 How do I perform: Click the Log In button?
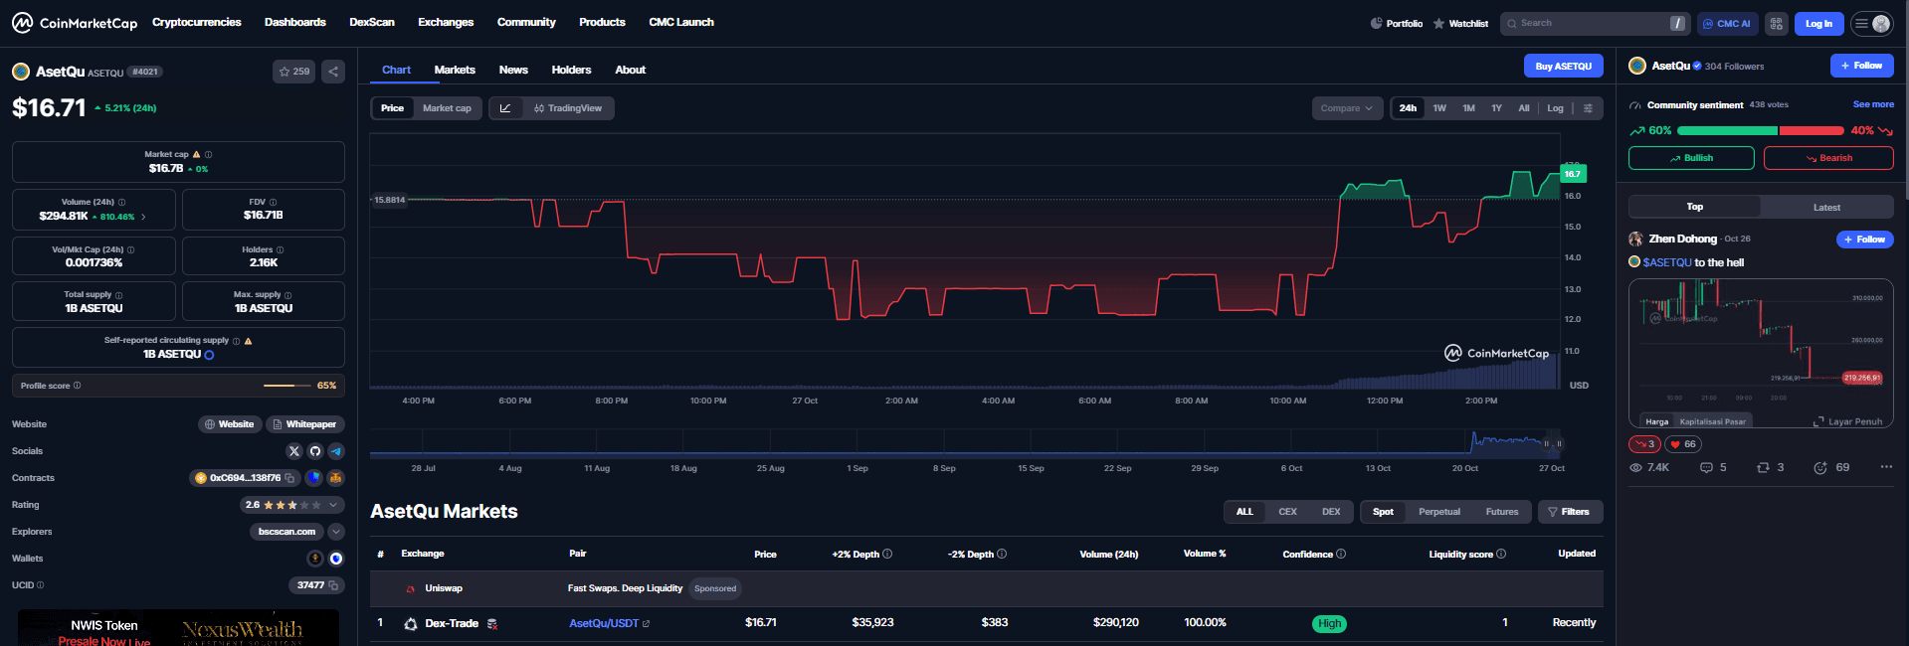pos(1818,24)
